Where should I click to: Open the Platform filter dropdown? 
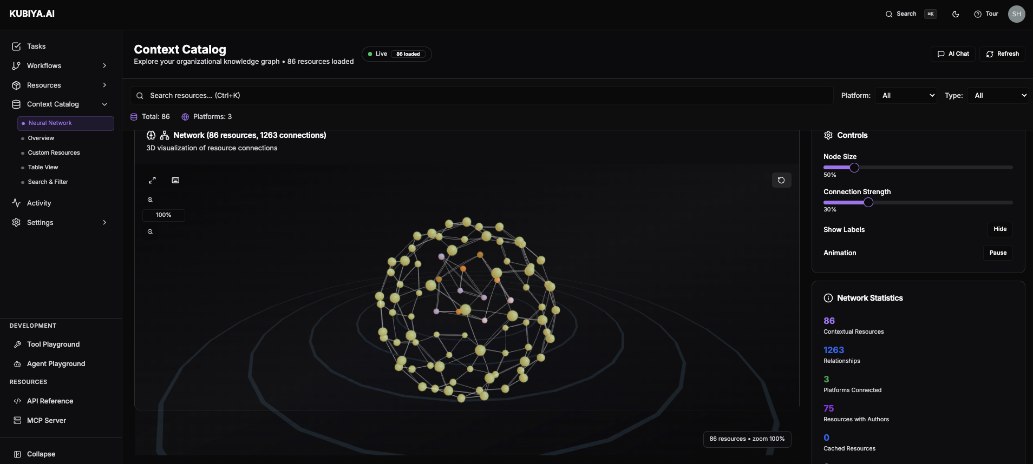906,96
